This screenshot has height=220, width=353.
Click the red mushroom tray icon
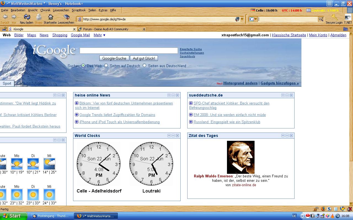click(x=308, y=216)
